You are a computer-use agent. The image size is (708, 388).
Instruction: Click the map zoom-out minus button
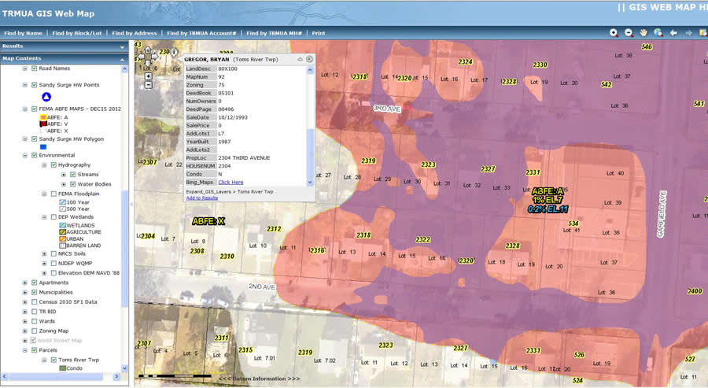(x=148, y=84)
